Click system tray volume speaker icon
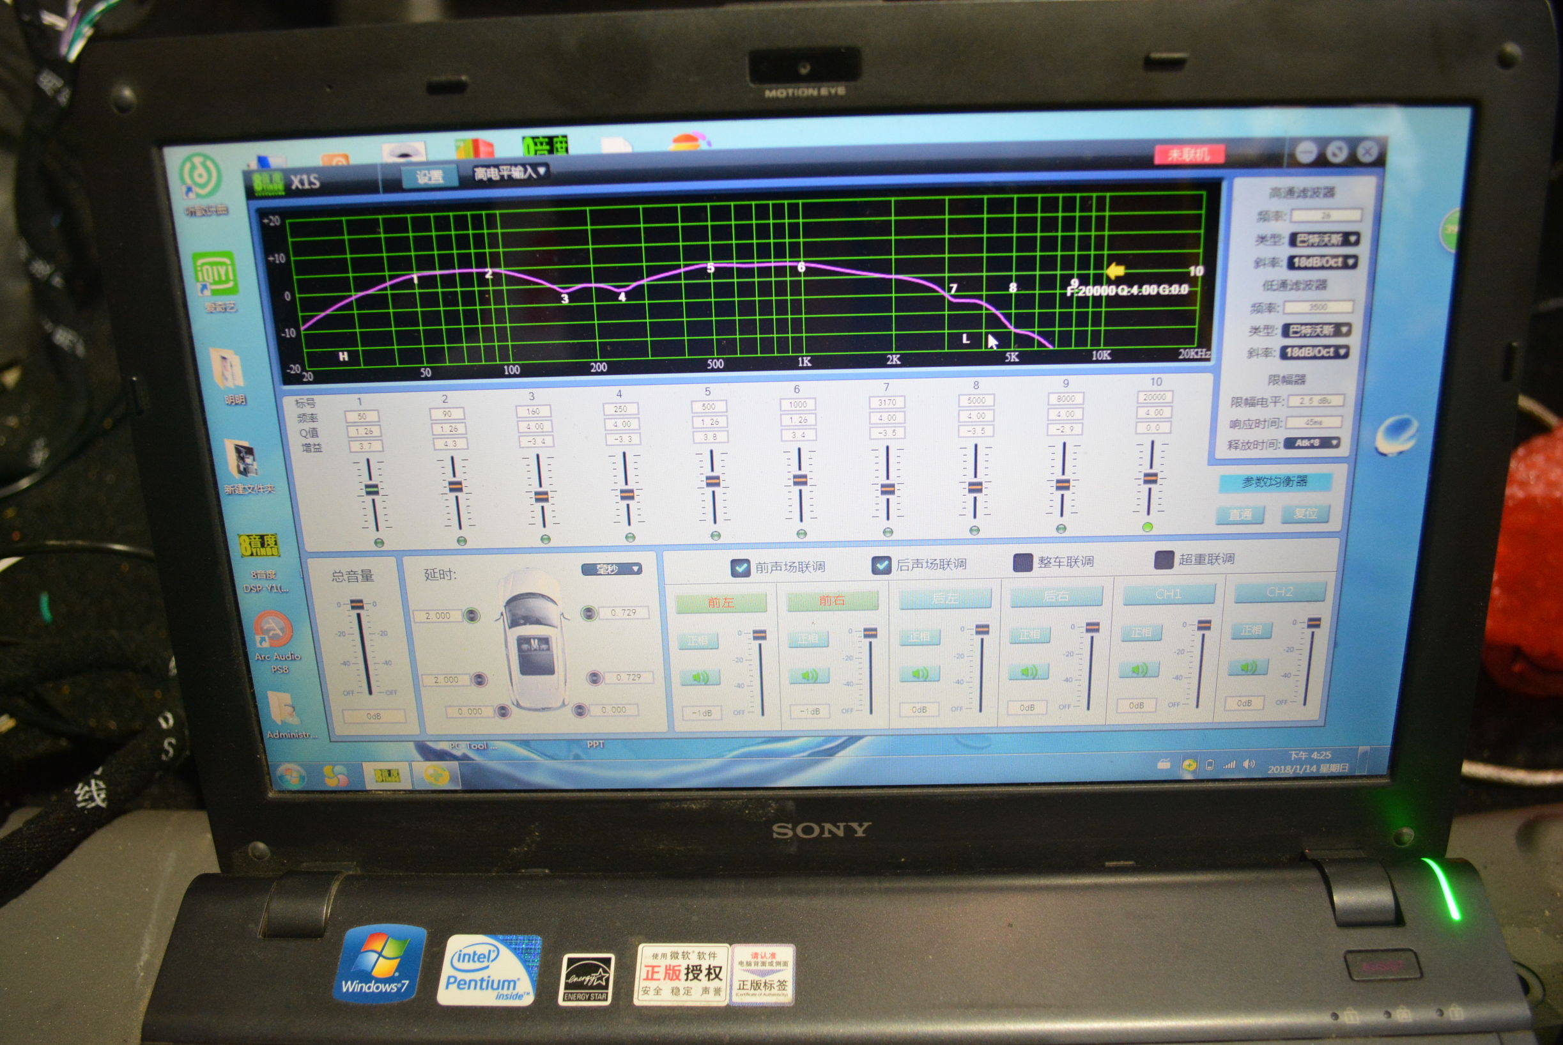Image resolution: width=1563 pixels, height=1045 pixels. [x=1248, y=764]
